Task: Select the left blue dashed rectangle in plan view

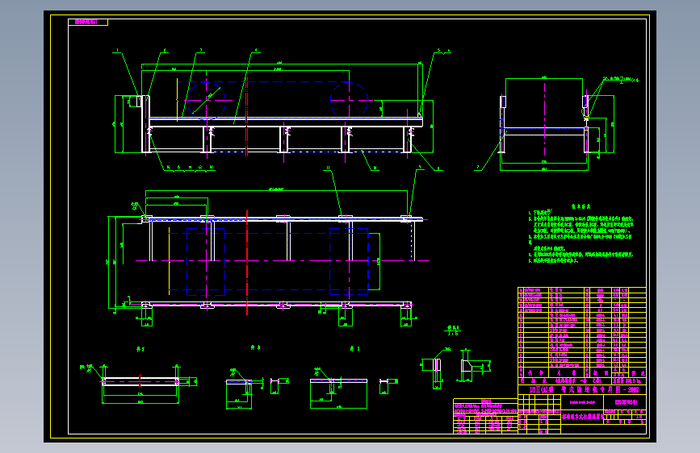Action: click(x=206, y=262)
